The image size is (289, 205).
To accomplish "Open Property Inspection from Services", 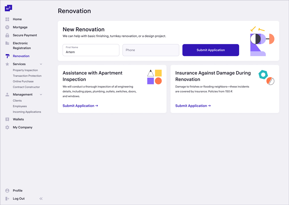I will pos(25,70).
